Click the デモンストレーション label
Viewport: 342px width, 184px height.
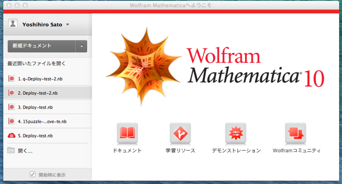(236, 150)
